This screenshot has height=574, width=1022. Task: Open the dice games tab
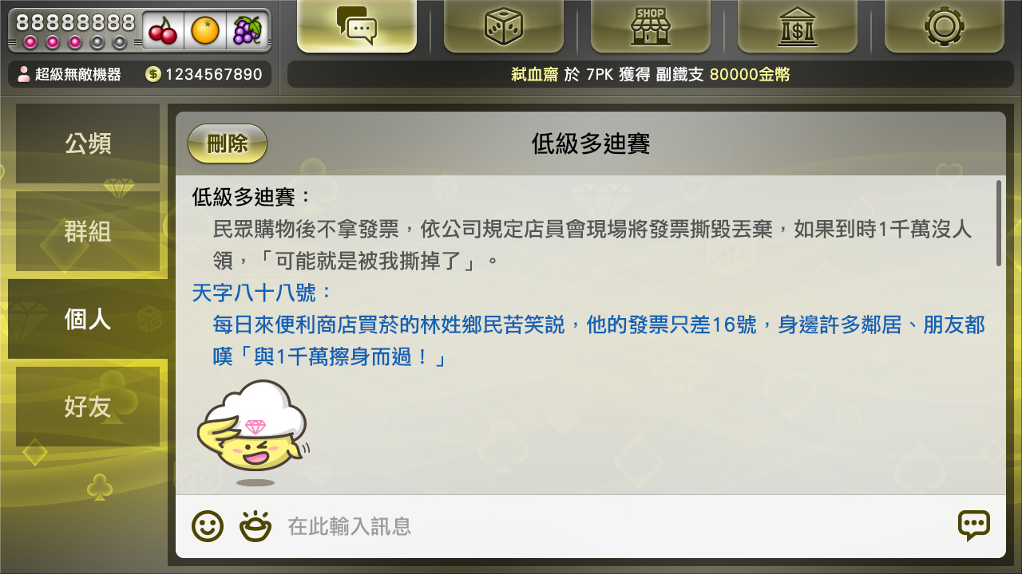(x=504, y=26)
